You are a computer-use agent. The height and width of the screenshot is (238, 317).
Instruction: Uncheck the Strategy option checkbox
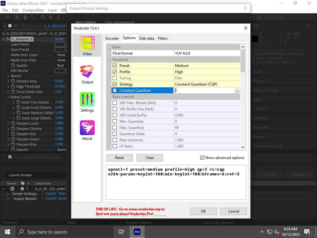tap(115, 84)
